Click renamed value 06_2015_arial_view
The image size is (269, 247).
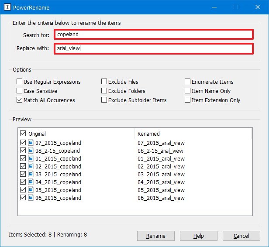(x=161, y=198)
